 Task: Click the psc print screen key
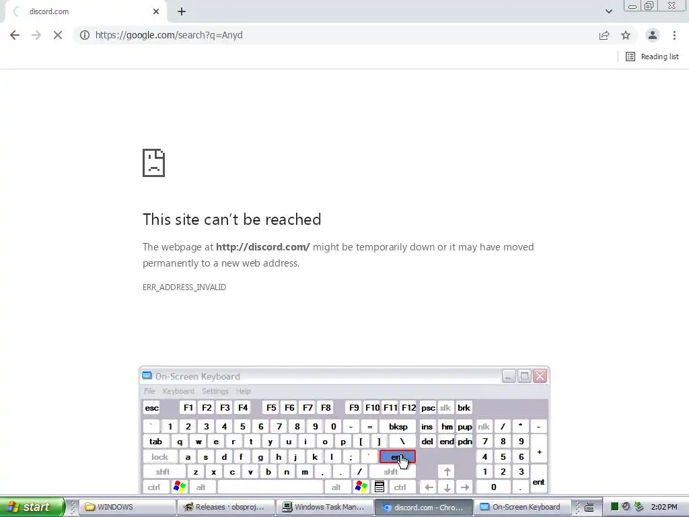click(427, 408)
